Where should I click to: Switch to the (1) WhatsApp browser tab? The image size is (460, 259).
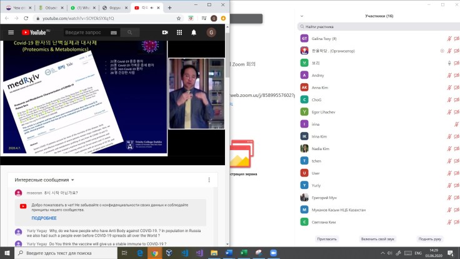(x=83, y=7)
